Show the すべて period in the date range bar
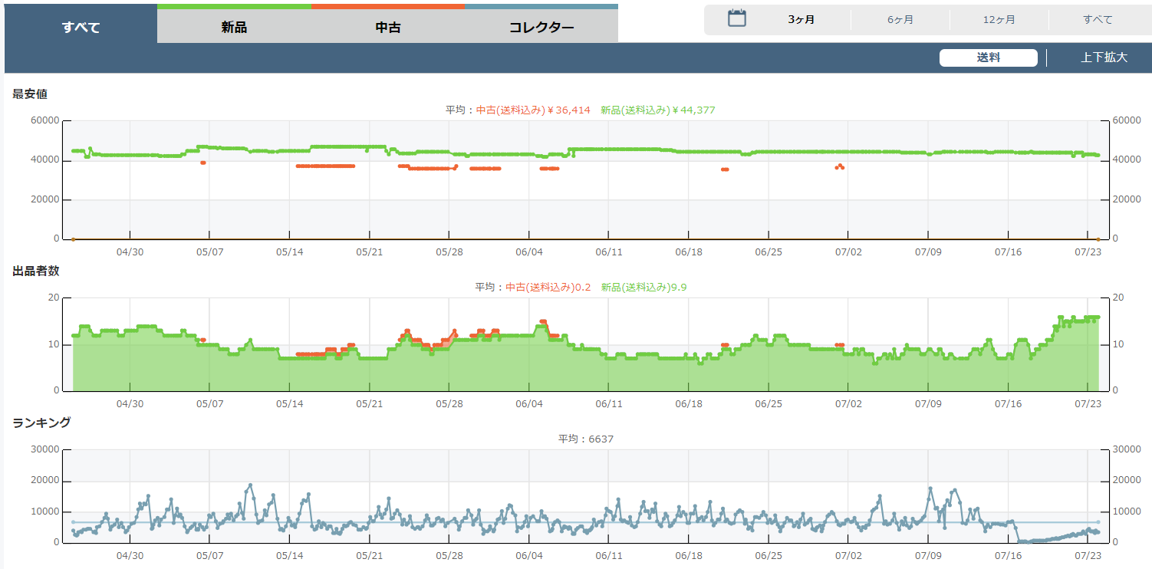Viewport: 1152px width, 569px height. (1098, 20)
